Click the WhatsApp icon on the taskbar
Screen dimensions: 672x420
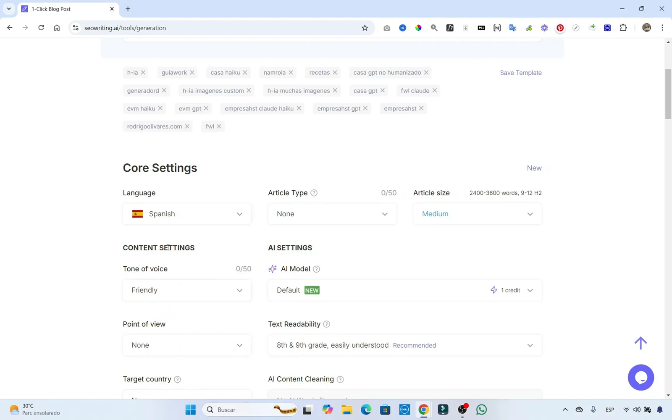coord(481,409)
